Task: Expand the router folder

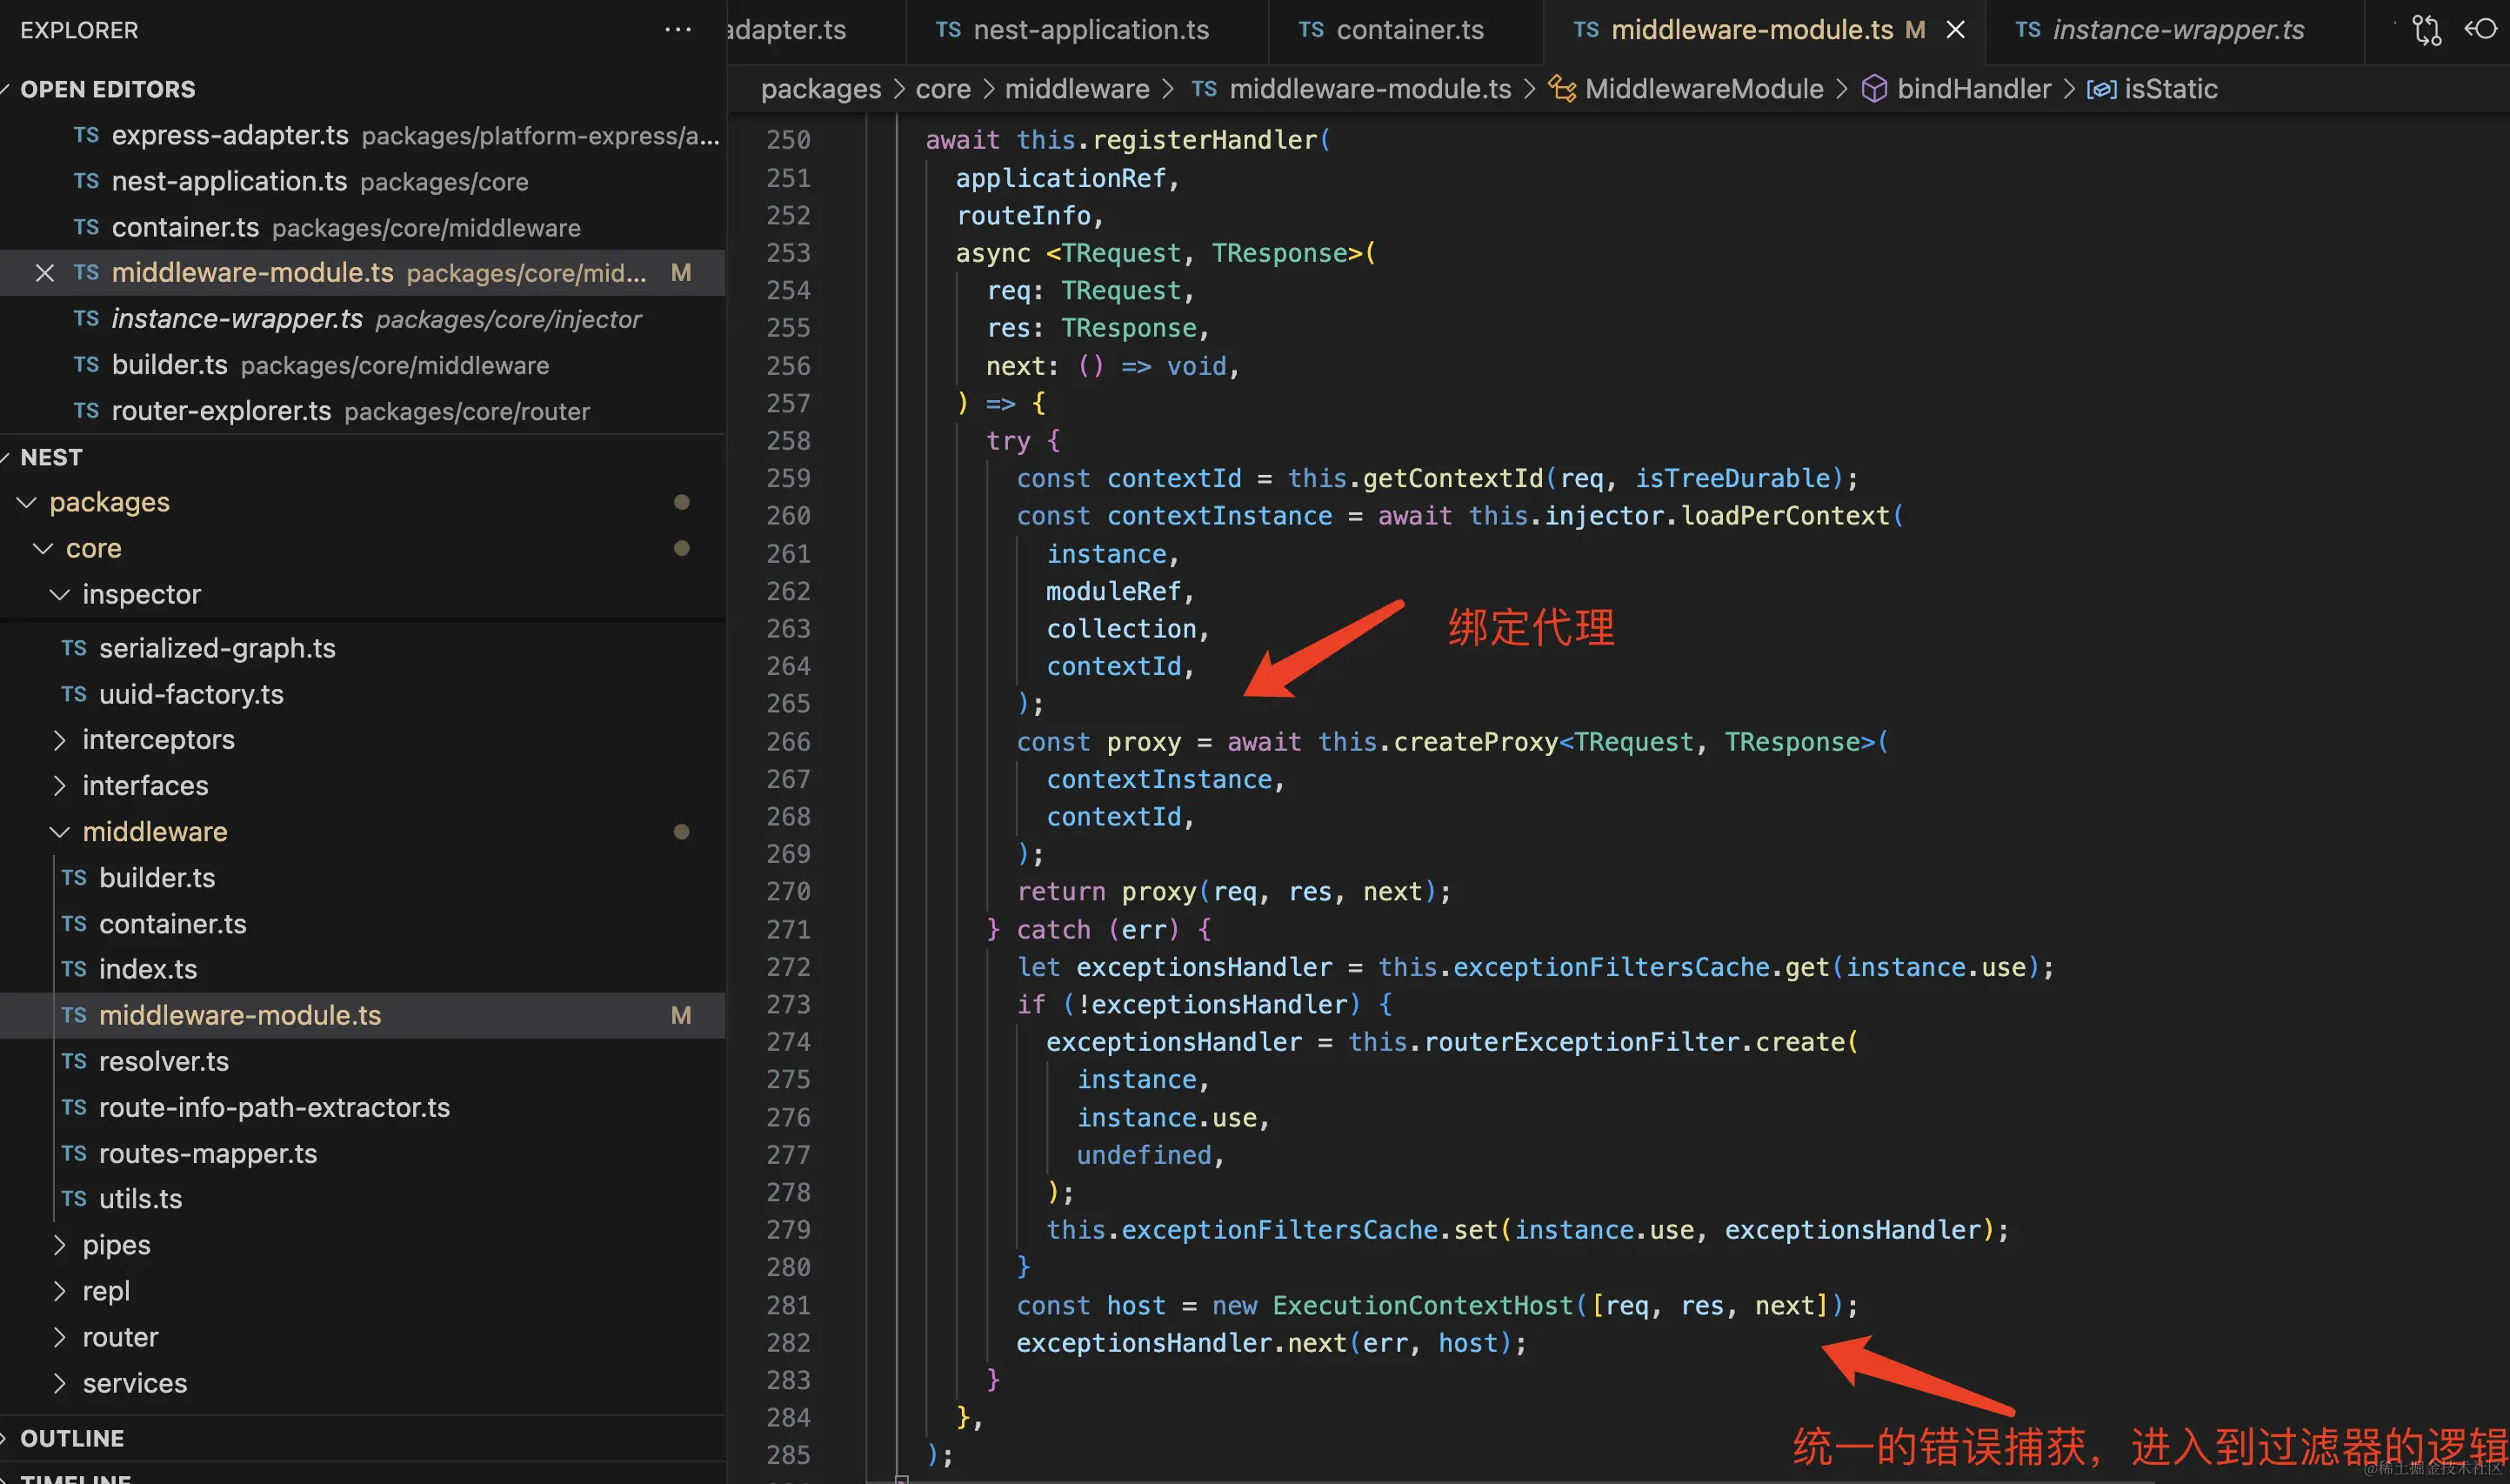Action: pyautogui.click(x=60, y=1337)
